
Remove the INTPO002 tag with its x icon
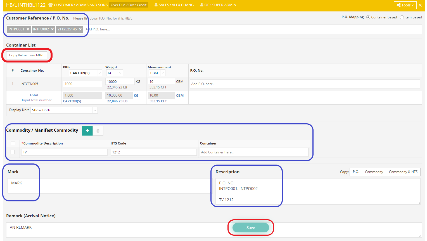click(x=53, y=29)
